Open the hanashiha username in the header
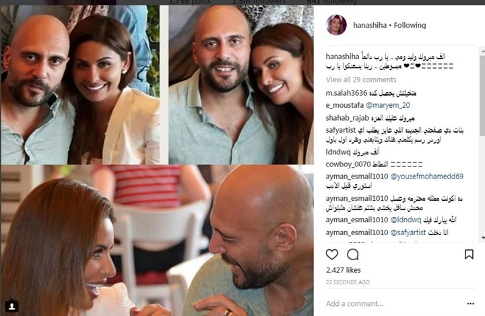 point(370,25)
